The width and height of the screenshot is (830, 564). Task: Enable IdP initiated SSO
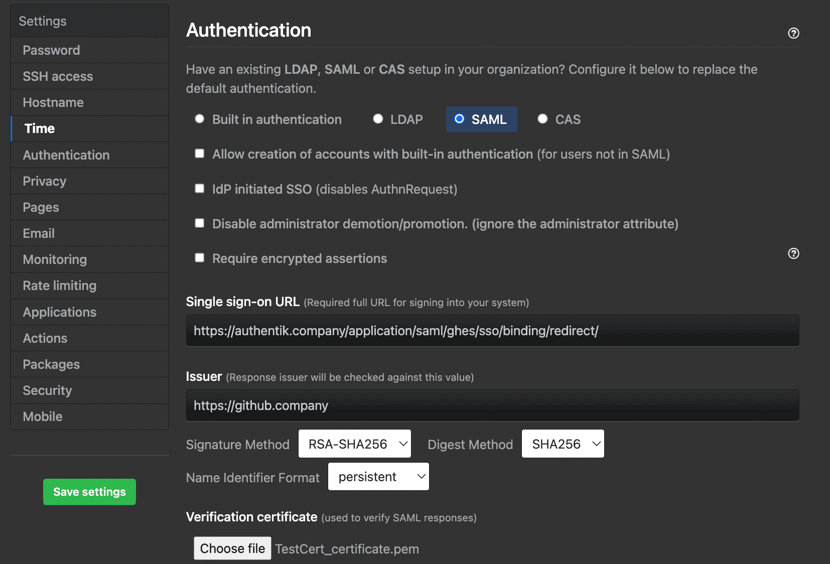(x=199, y=188)
